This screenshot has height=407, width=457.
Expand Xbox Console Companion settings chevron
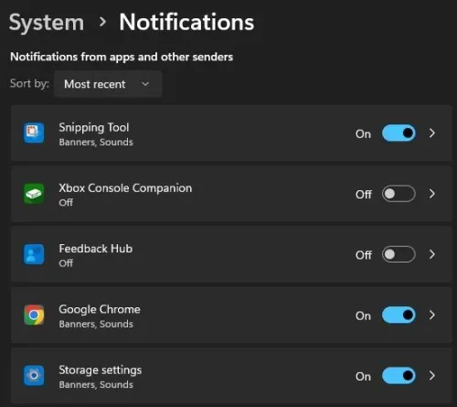[x=432, y=194]
